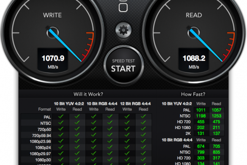
Task: Click RGB HD 720 write value 303
Action: 201,158
